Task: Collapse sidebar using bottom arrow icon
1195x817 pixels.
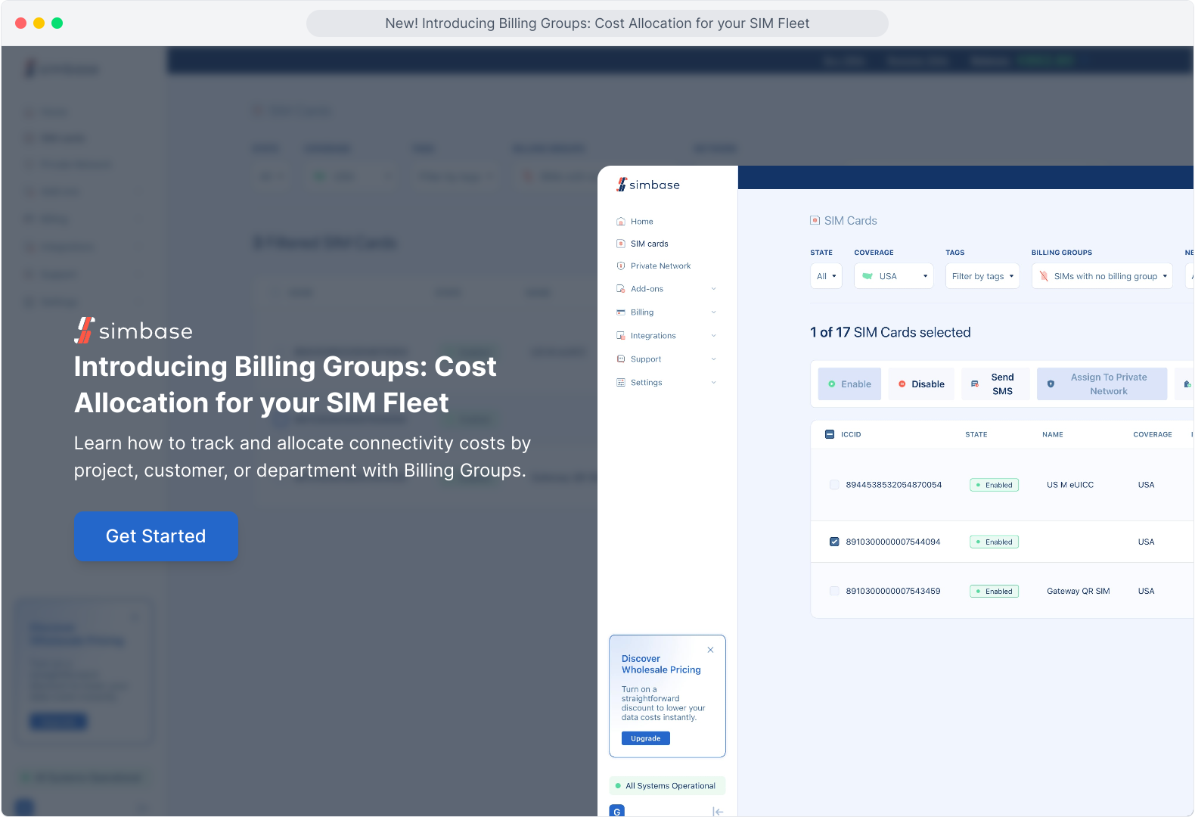Action: (718, 812)
